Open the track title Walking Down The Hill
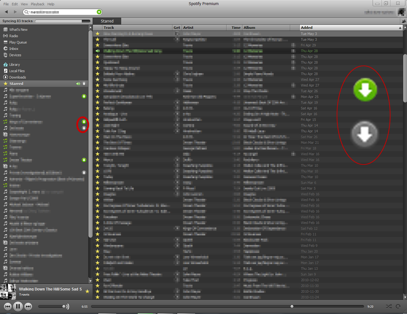 [x=50, y=289]
